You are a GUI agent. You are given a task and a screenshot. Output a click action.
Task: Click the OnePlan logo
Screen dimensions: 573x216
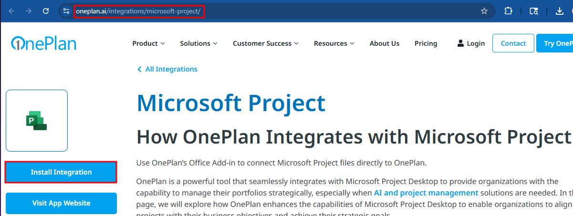(43, 43)
